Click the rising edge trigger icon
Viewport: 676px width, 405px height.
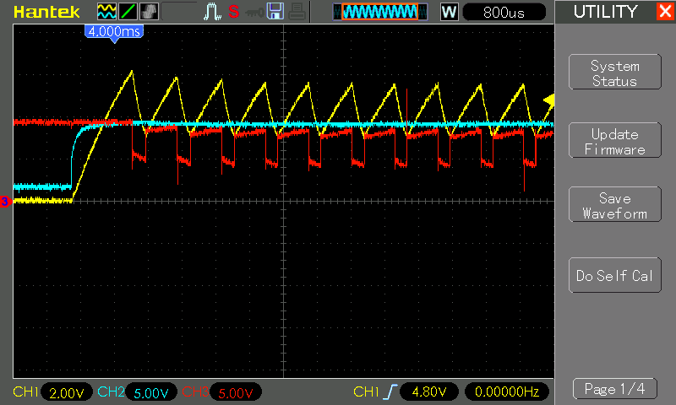(390, 392)
